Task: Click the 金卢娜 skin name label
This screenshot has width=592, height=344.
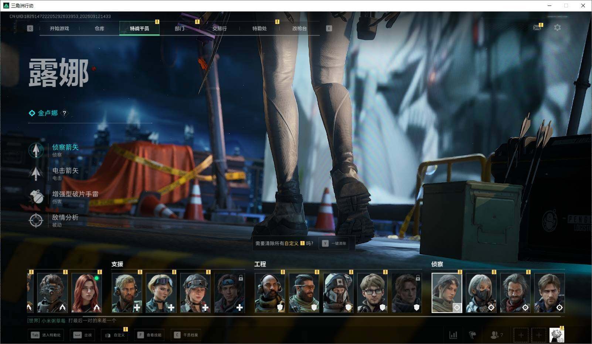Action: [x=48, y=113]
